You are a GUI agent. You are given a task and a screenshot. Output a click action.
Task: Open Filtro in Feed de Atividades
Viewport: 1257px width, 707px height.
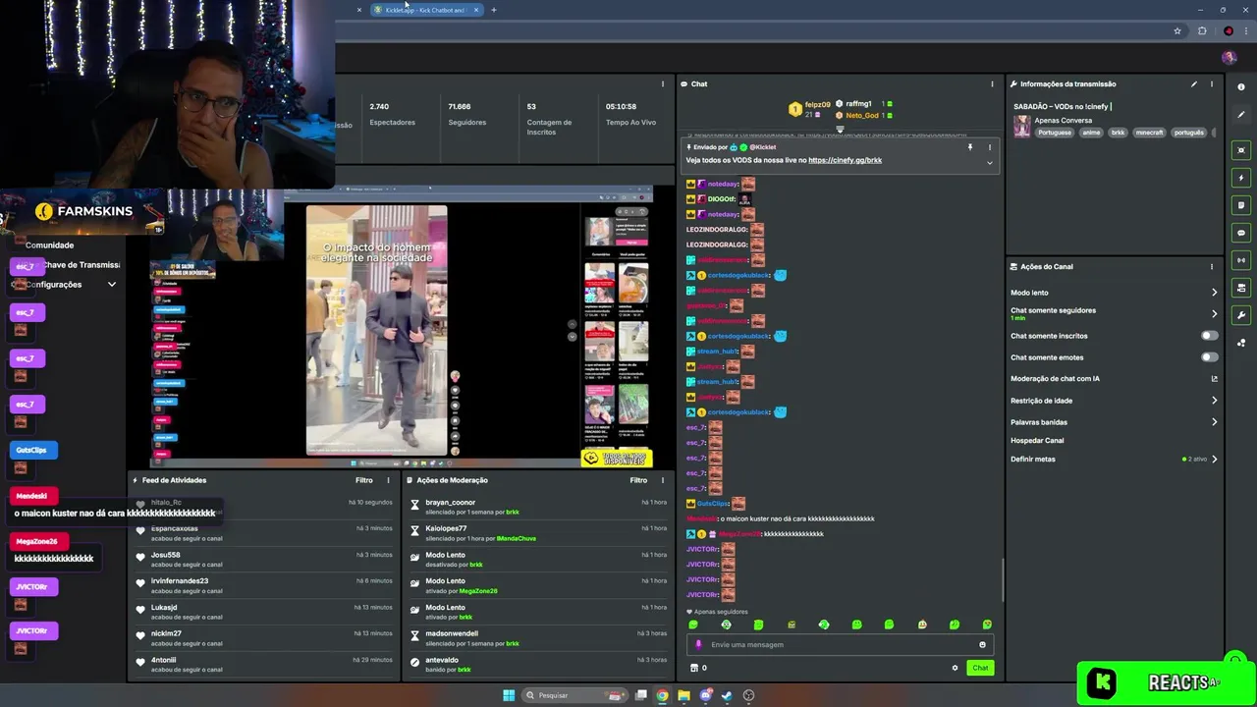[x=363, y=480]
